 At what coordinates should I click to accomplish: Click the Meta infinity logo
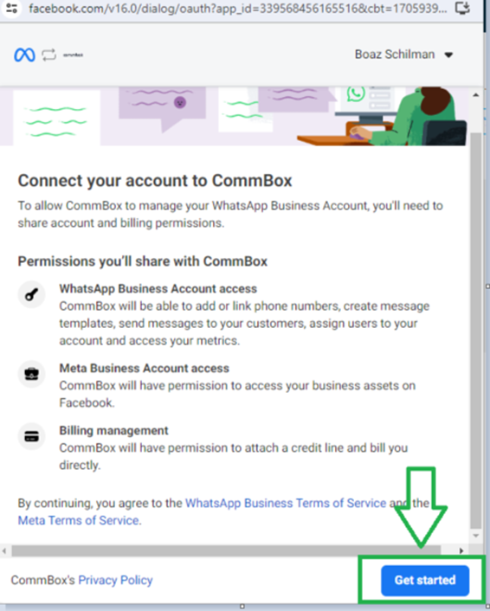[24, 55]
